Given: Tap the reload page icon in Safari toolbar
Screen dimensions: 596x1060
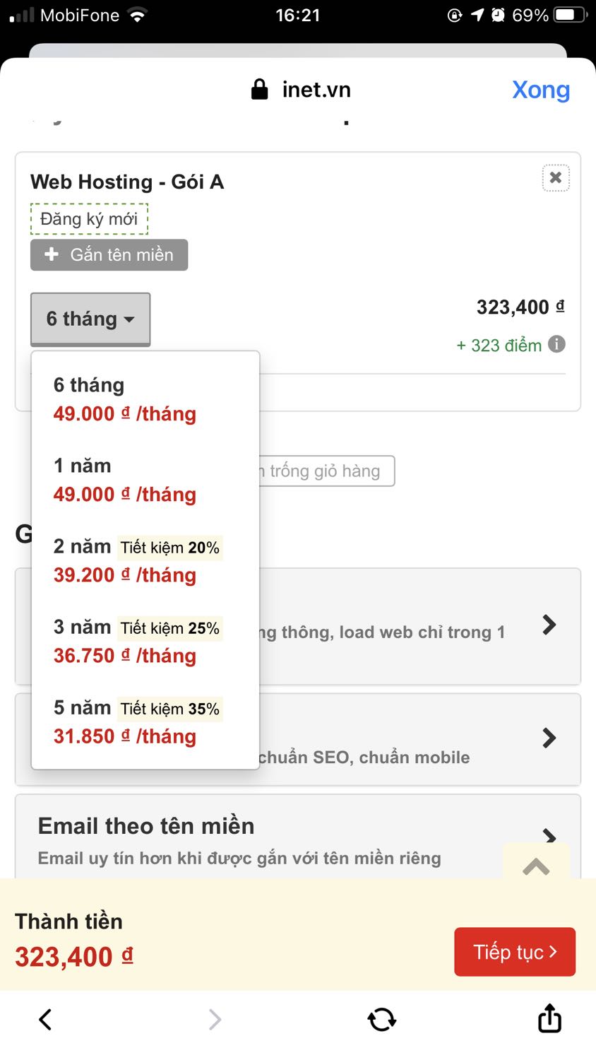Looking at the screenshot, I should pyautogui.click(x=381, y=1019).
